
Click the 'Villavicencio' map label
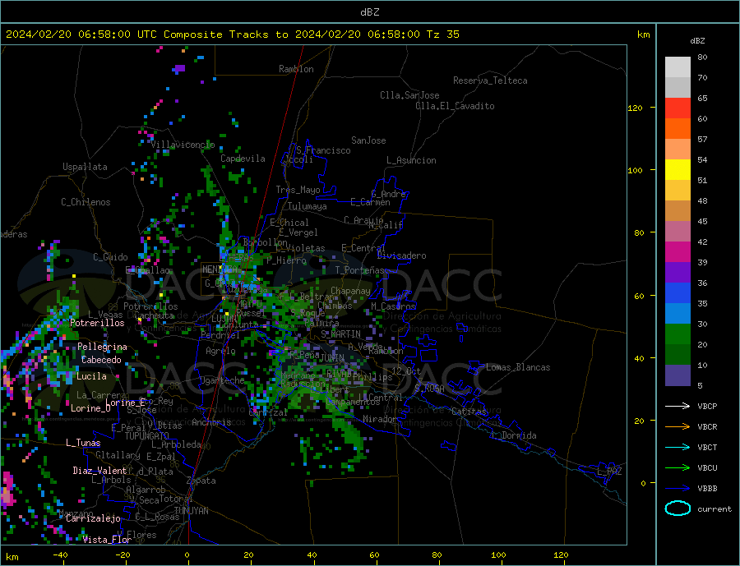click(183, 145)
